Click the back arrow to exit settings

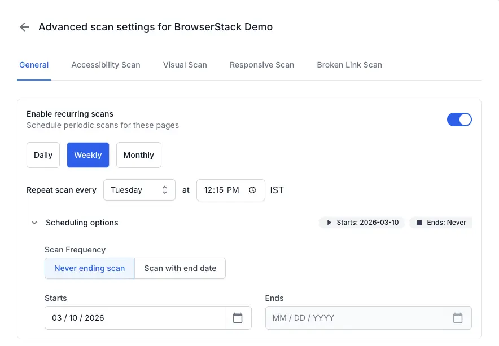pyautogui.click(x=24, y=27)
